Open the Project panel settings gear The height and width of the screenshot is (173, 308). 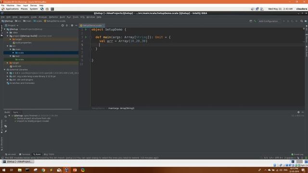point(72,25)
